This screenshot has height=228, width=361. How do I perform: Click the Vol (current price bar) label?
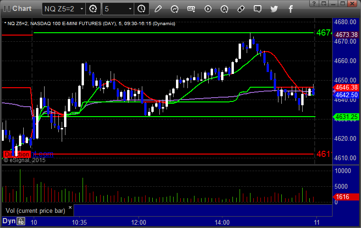pyautogui.click(x=36, y=211)
